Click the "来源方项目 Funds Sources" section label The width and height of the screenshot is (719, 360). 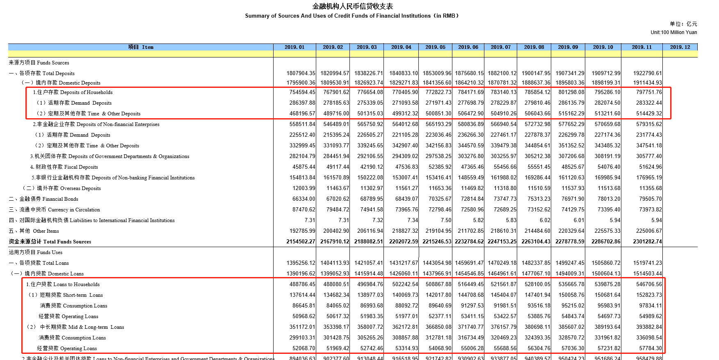click(39, 63)
